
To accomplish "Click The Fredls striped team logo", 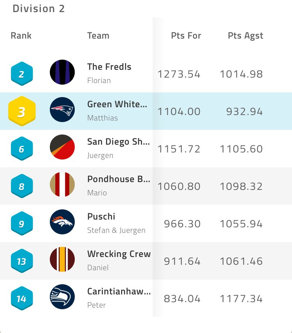I will [62, 72].
